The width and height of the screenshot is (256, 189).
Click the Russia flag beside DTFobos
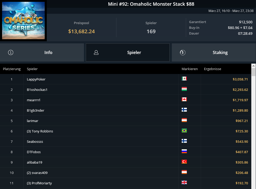pyautogui.click(x=184, y=151)
